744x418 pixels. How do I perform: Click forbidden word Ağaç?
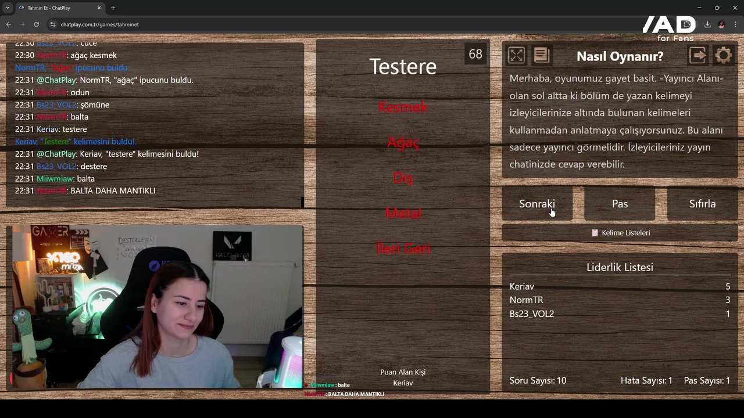[x=403, y=143]
